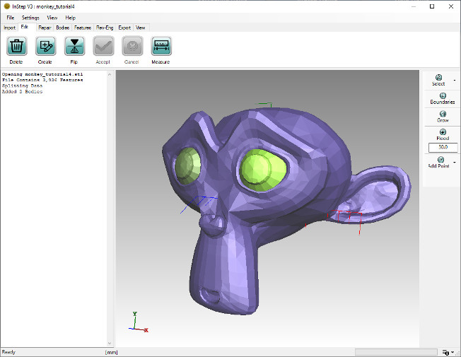Open the Add Point dropdown arrow

tap(455, 162)
